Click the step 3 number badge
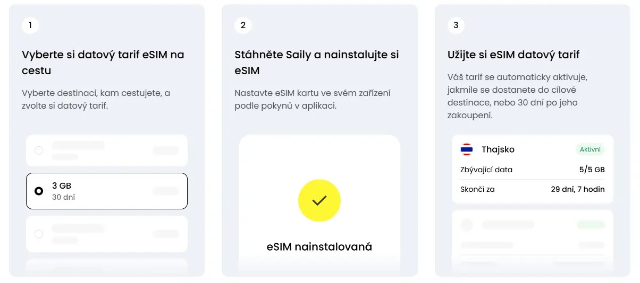640x283 pixels. pyautogui.click(x=456, y=25)
